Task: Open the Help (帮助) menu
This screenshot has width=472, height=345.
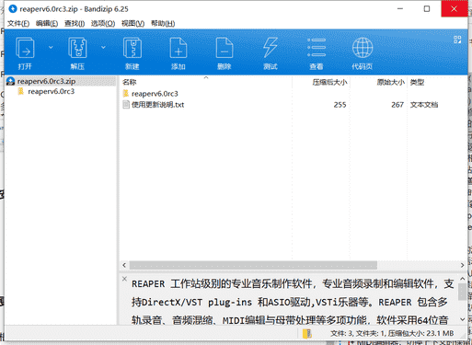Action: tap(163, 23)
